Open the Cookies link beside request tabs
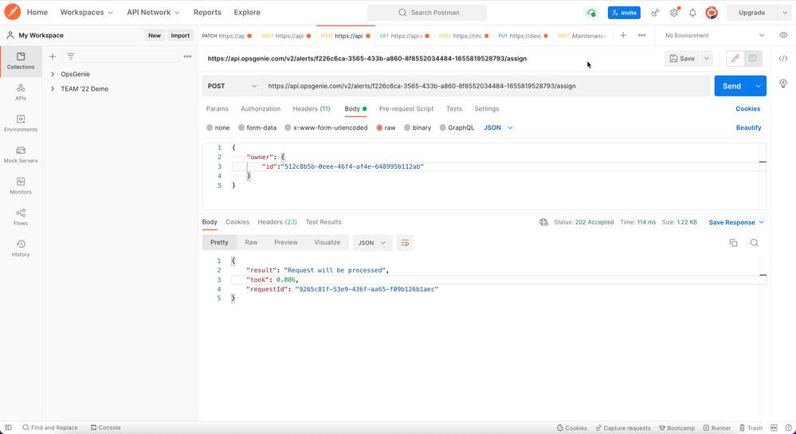The image size is (796, 434). (747, 108)
